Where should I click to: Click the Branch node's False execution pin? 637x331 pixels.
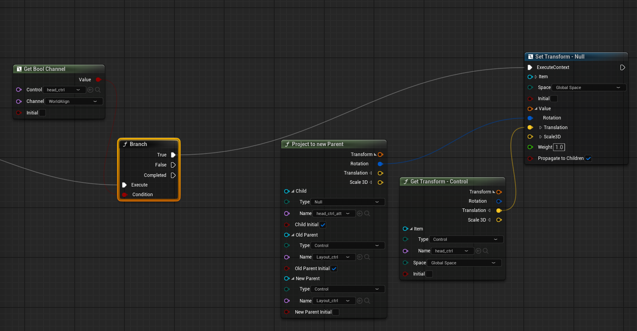click(x=173, y=165)
